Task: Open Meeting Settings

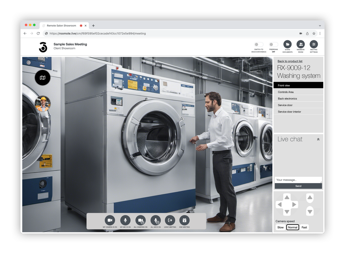Action: point(314,46)
